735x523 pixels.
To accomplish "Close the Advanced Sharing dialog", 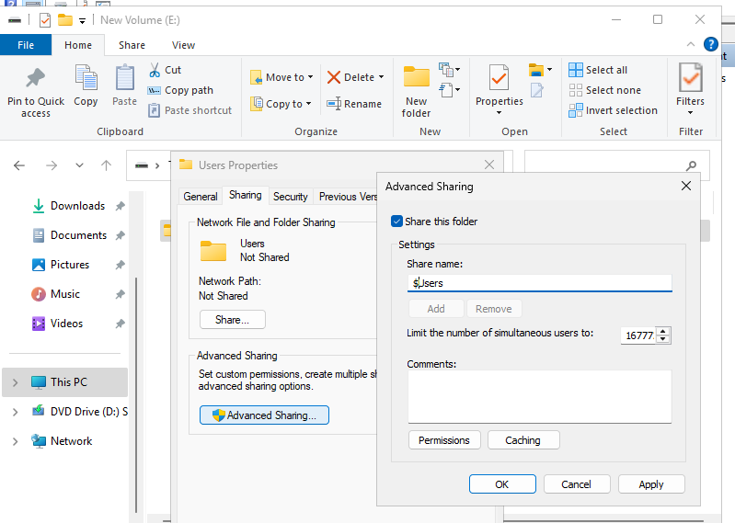I will pos(685,186).
